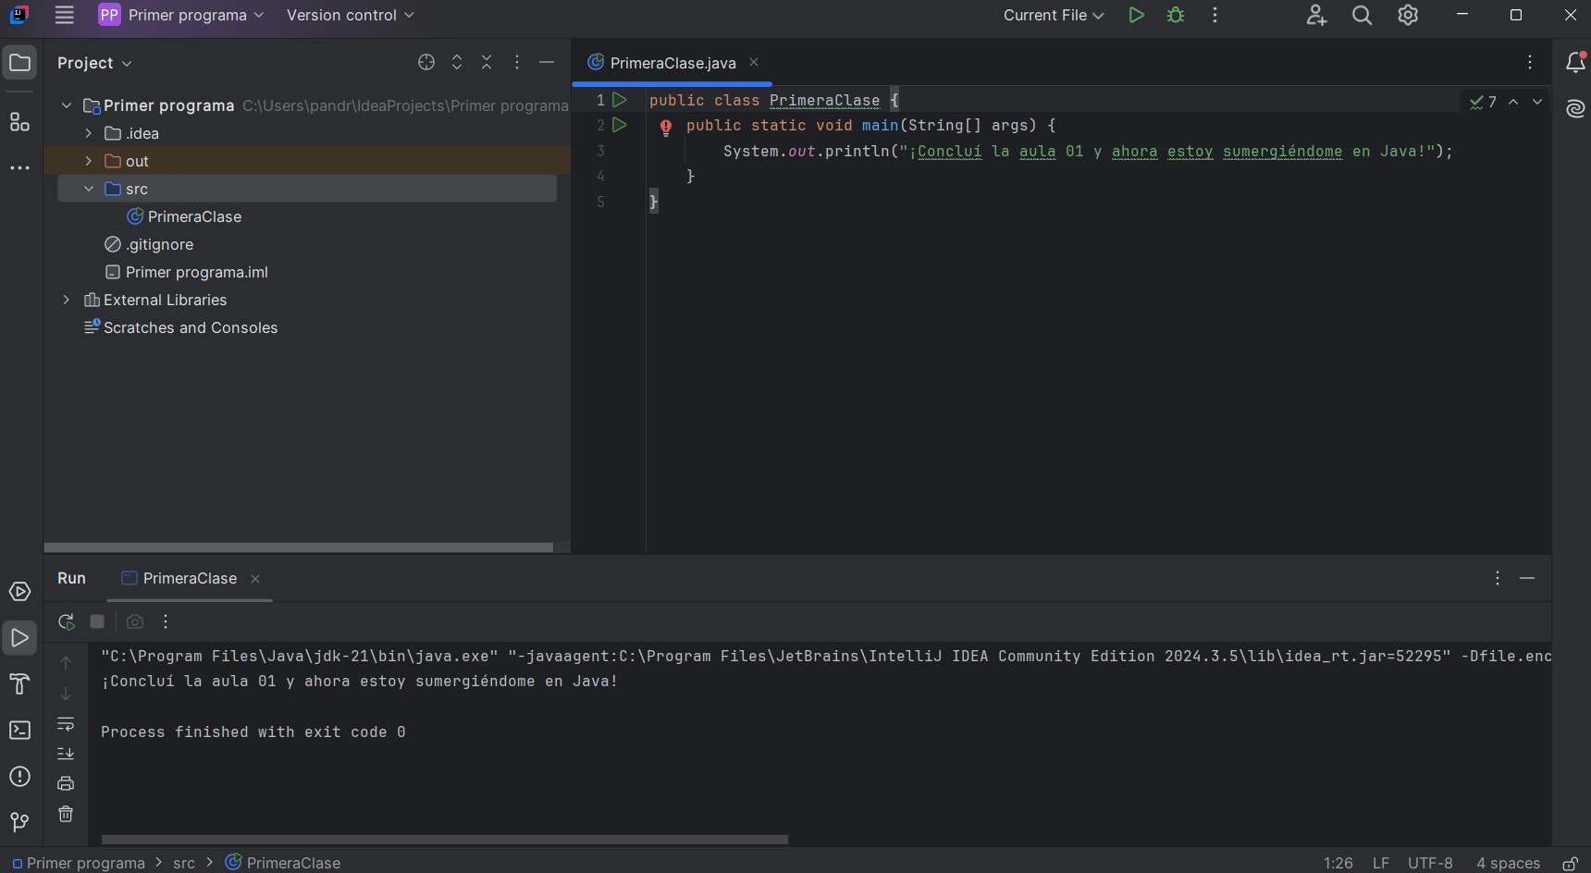The image size is (1591, 873).
Task: Change UTF-8 file encoding in status bar
Action: click(x=1430, y=863)
